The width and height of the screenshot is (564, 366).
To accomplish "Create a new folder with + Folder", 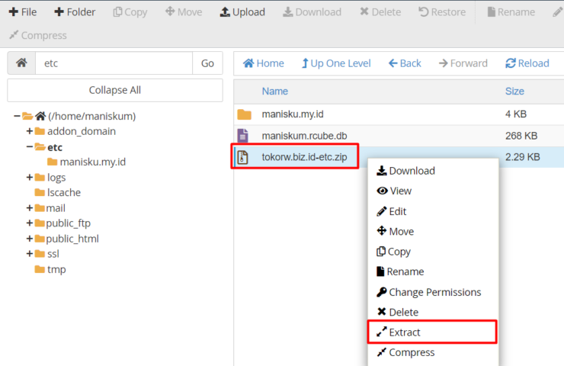I will click(75, 12).
